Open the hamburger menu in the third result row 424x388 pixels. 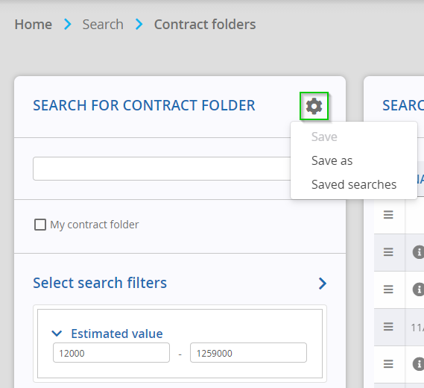(x=388, y=290)
